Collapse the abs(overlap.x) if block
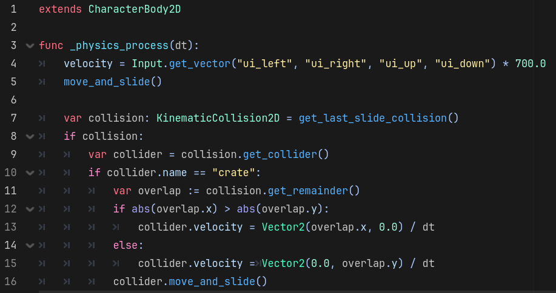 [30, 209]
